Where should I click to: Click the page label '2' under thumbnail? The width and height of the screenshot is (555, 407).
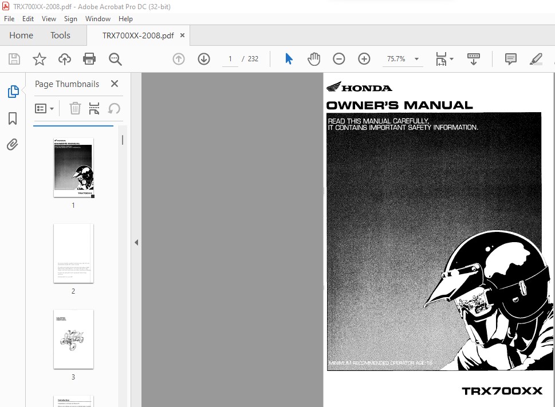click(73, 291)
